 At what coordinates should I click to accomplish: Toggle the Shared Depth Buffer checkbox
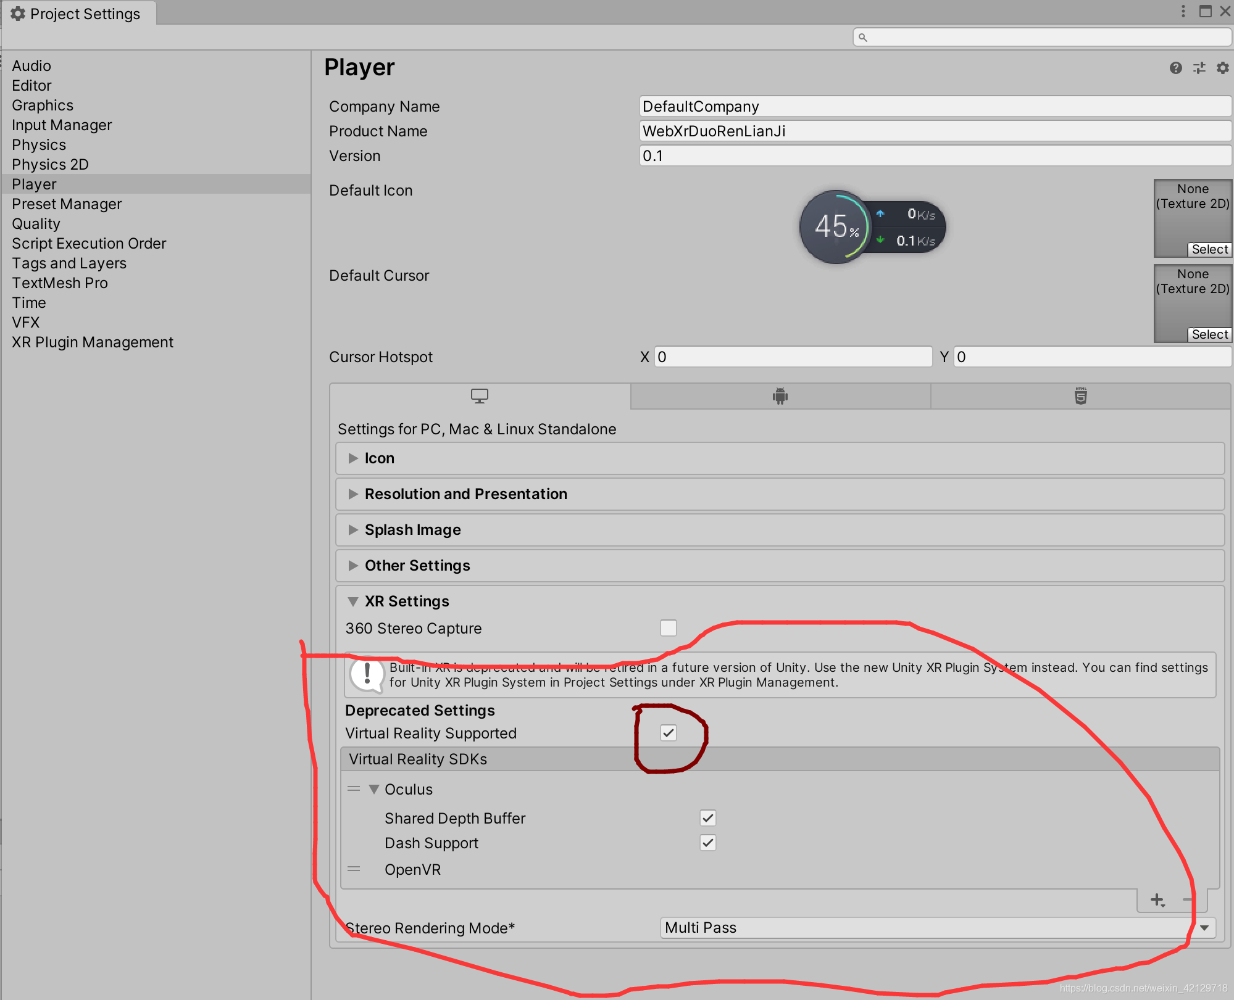click(707, 818)
